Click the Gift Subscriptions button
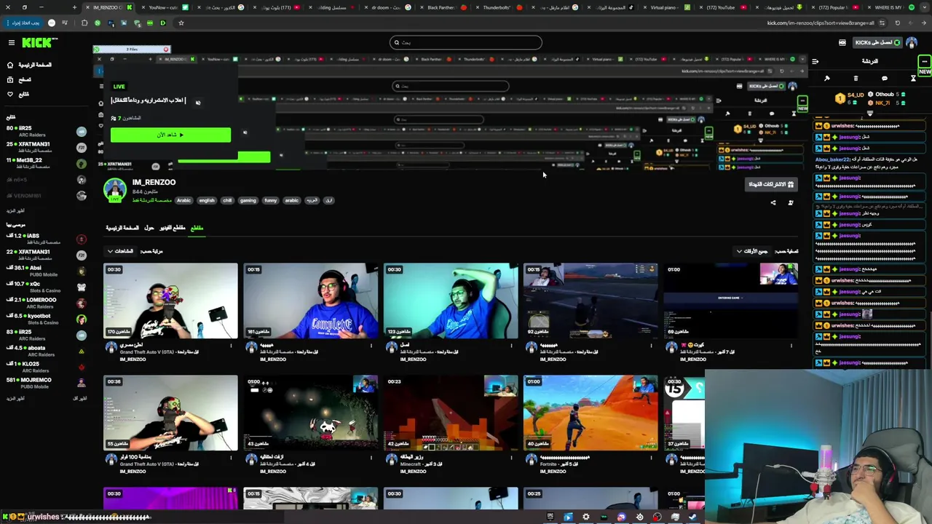The height and width of the screenshot is (524, 932). tap(771, 184)
